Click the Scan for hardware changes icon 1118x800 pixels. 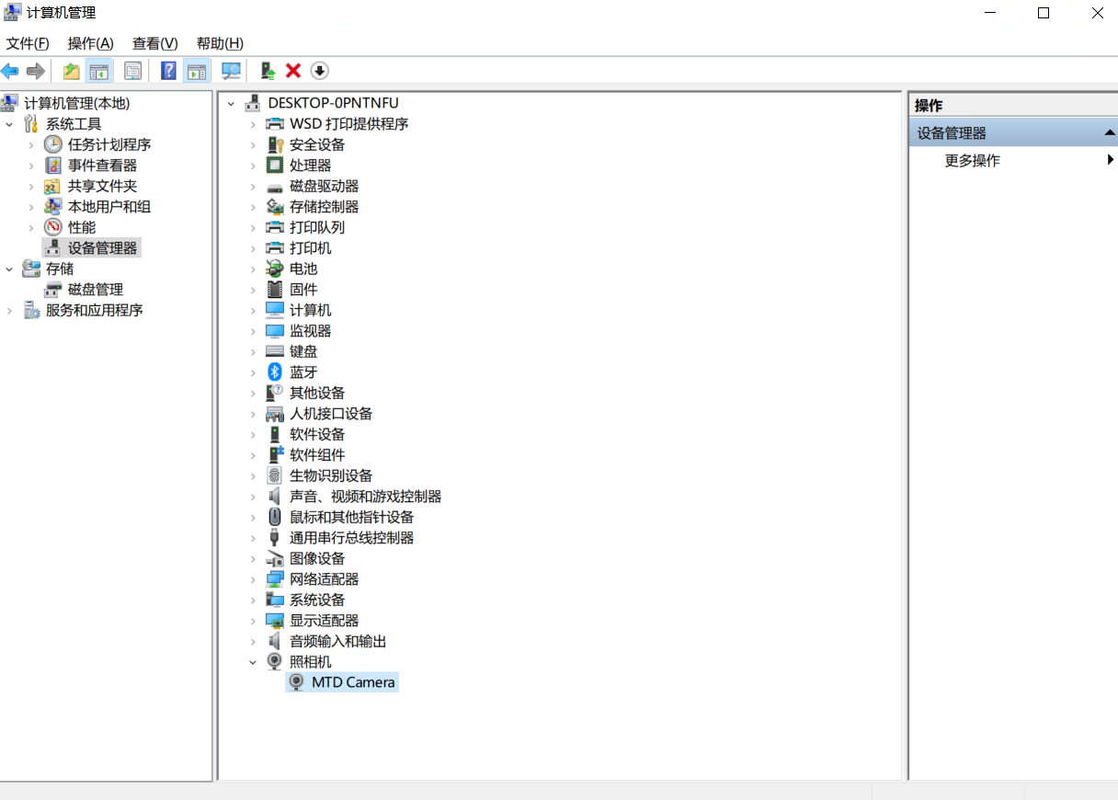(231, 71)
